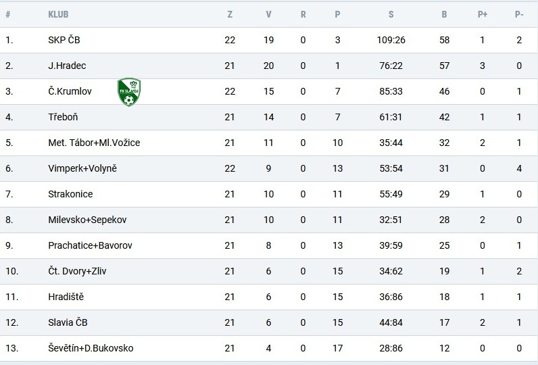Image resolution: width=538 pixels, height=365 pixels.
Task: Open Met. Tábor+Ml.Vožice team entry
Action: tap(94, 143)
